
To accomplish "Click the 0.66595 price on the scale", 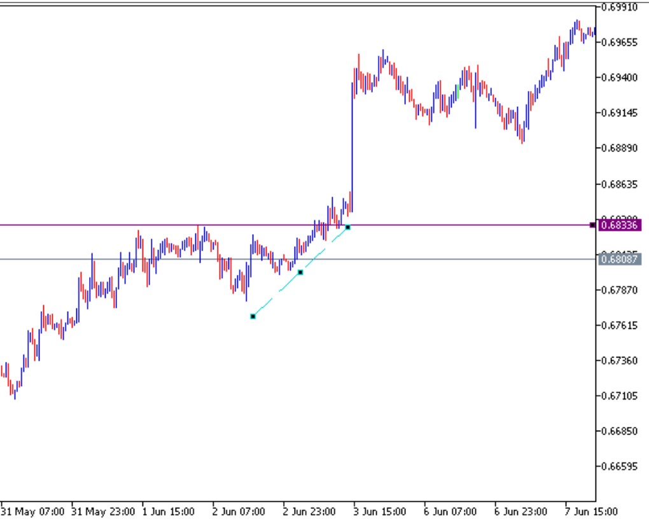I will pyautogui.click(x=620, y=466).
